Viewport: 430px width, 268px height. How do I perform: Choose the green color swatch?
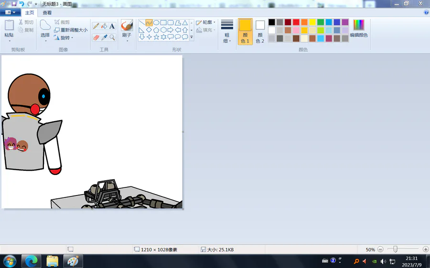(x=321, y=22)
